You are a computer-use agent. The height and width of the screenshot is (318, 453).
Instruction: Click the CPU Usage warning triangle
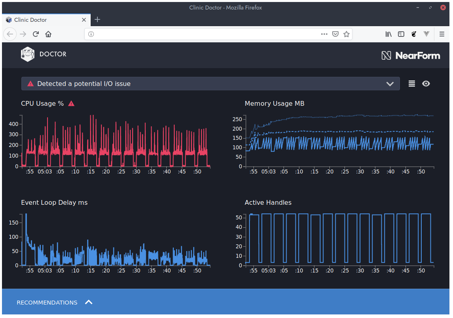point(71,104)
